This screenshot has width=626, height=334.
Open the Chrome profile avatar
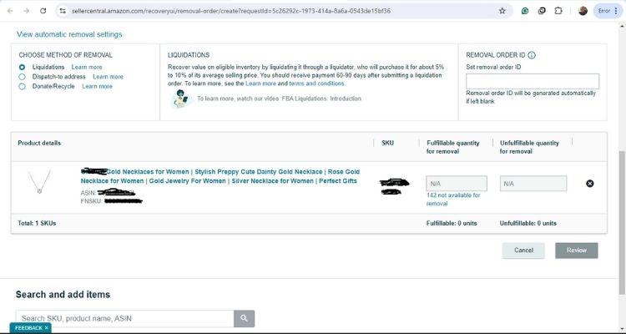[x=583, y=11]
